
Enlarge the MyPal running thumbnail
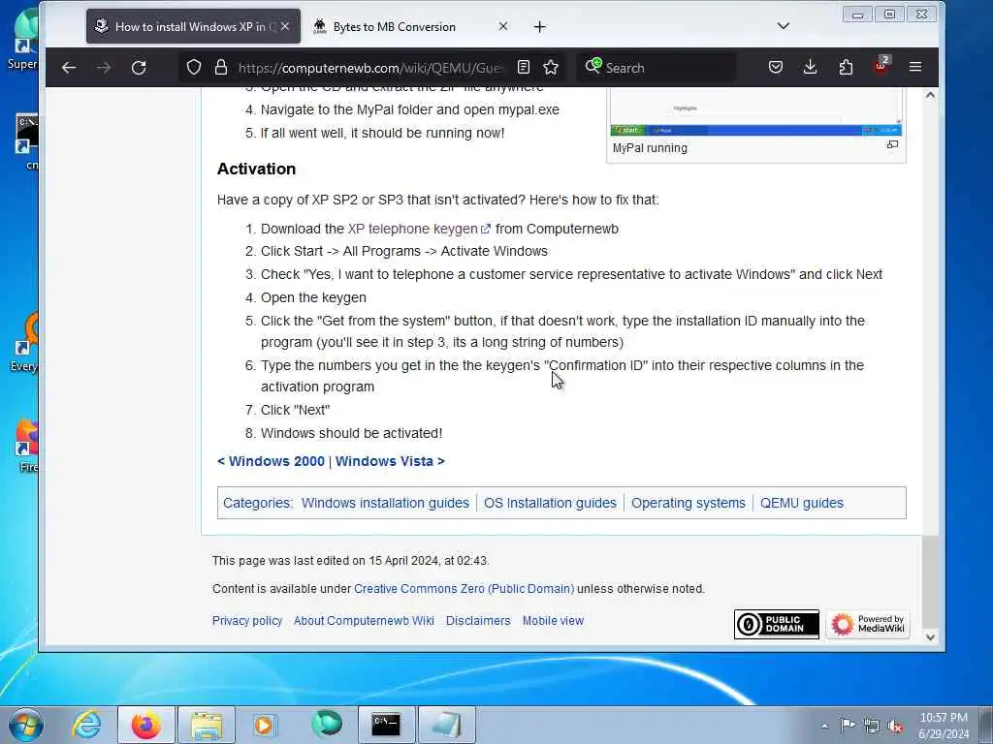[892, 145]
